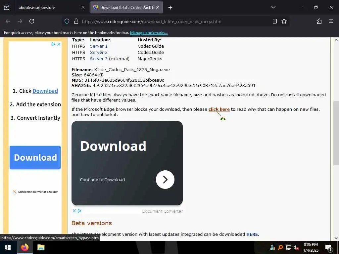Click the browser Back arrow
Screen dimensions: 339x254
(8, 21)
